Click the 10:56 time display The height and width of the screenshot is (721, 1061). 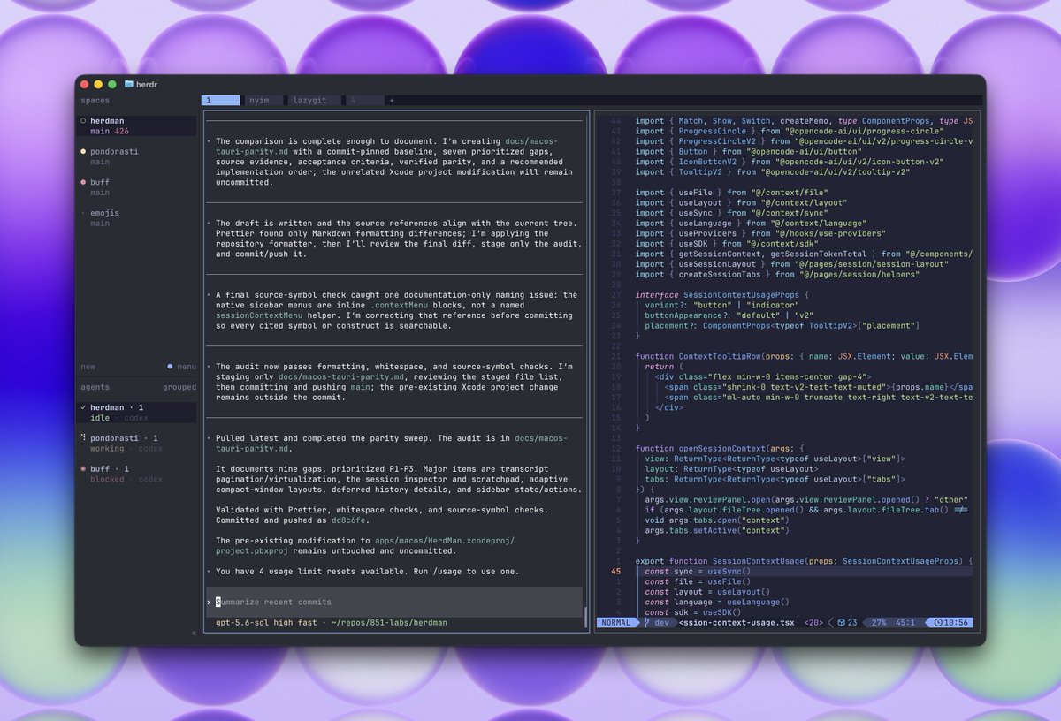coord(958,623)
